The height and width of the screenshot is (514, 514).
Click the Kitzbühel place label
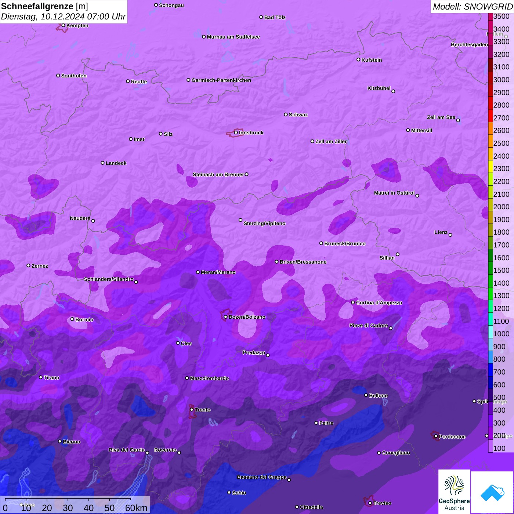point(379,88)
